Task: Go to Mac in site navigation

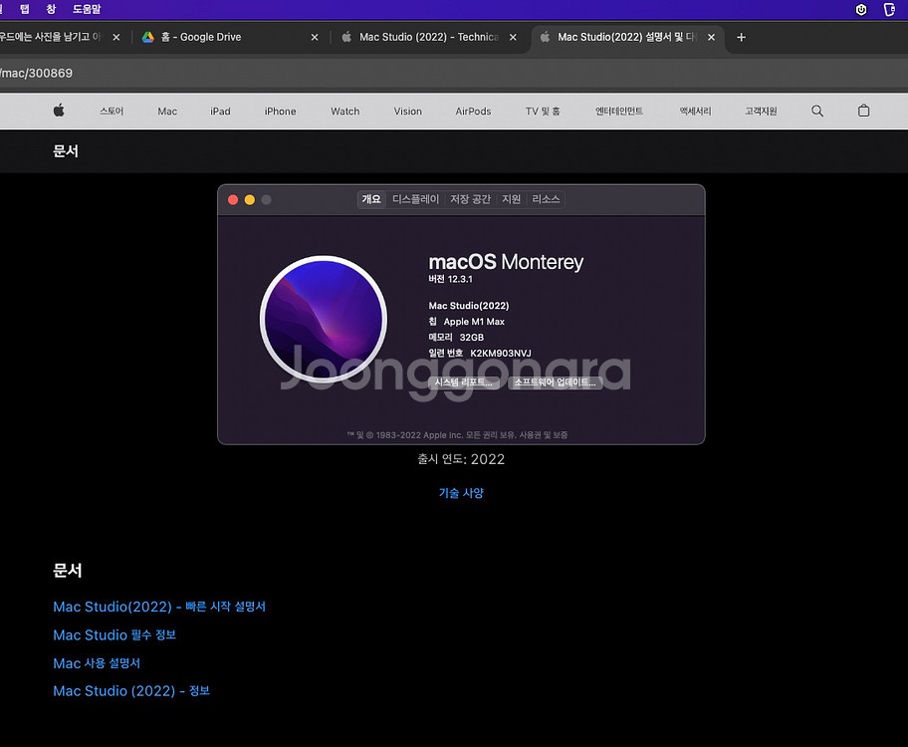Action: coord(167,112)
